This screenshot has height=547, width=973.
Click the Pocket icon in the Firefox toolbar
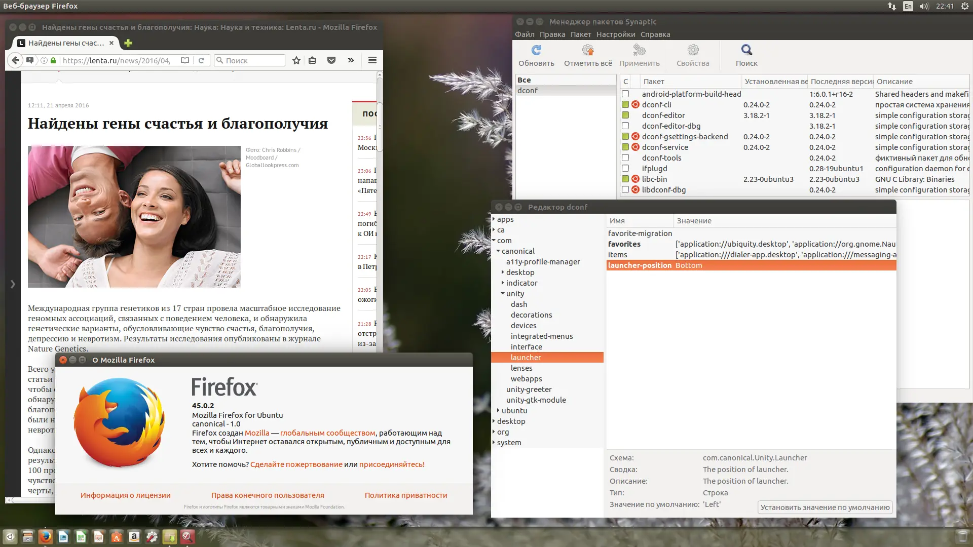pyautogui.click(x=331, y=60)
